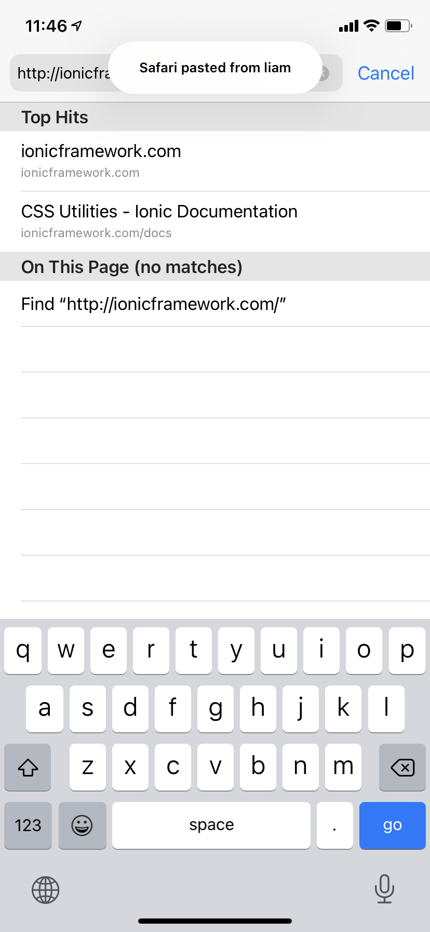Tap the backspace key on the keyboard
Image resolution: width=430 pixels, height=932 pixels.
[402, 767]
